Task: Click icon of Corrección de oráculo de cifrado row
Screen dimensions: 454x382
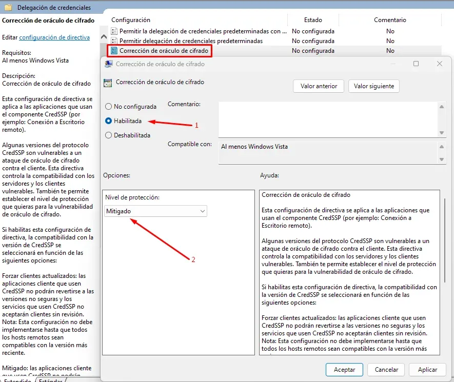Action: 114,51
